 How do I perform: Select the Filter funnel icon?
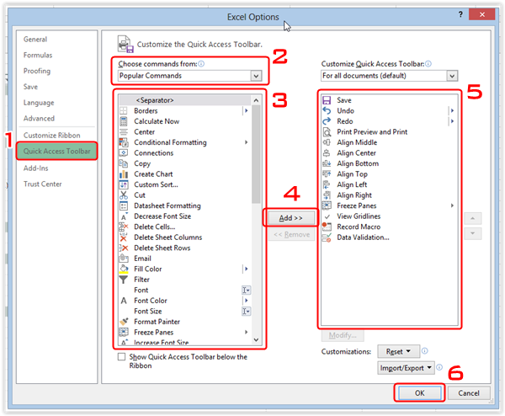tap(124, 280)
